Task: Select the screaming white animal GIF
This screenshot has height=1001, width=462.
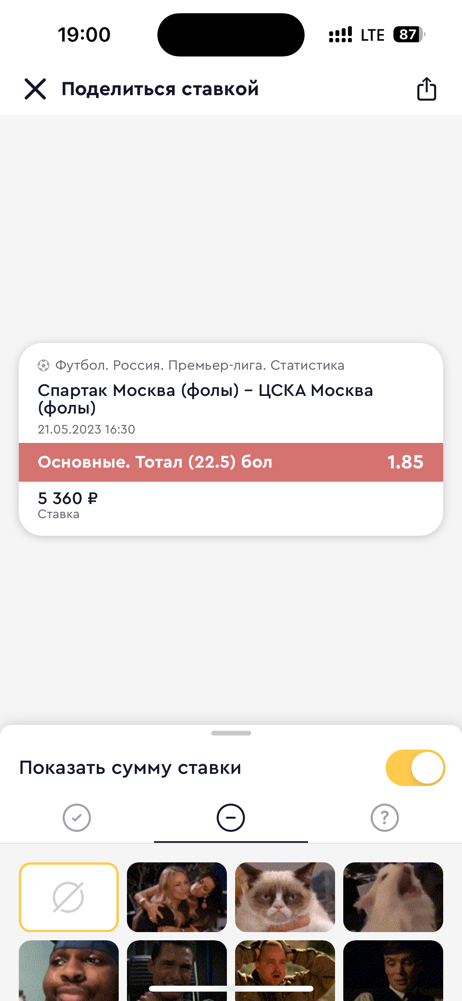Action: (x=393, y=897)
